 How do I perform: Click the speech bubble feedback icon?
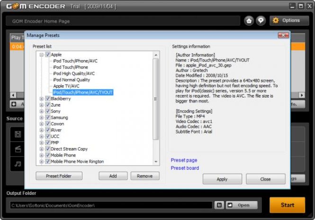261,21
